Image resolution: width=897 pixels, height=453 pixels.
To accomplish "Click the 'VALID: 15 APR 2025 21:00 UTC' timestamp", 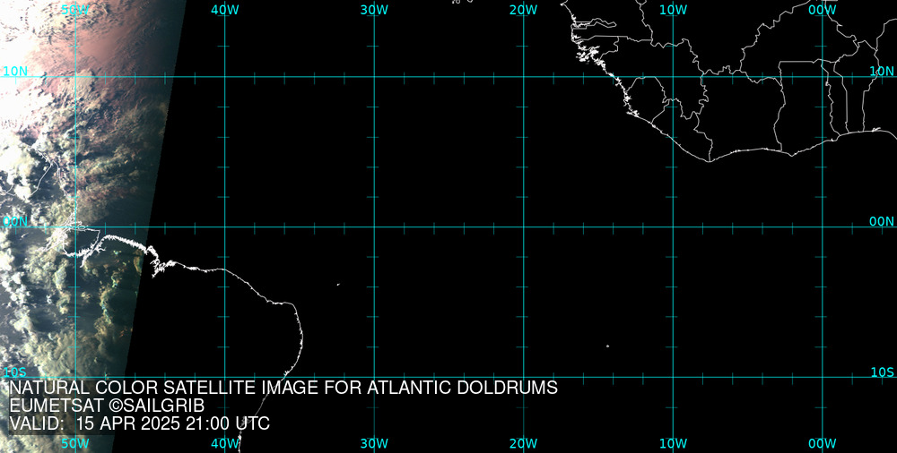I will pyautogui.click(x=140, y=423).
